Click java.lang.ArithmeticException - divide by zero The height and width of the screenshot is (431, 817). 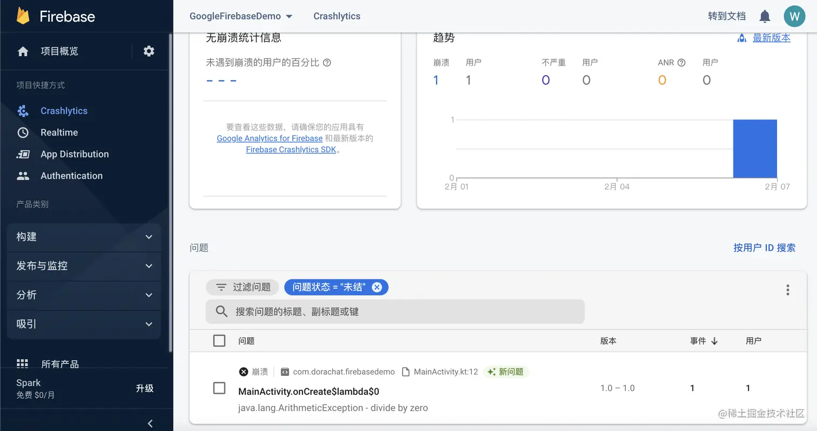[333, 408]
